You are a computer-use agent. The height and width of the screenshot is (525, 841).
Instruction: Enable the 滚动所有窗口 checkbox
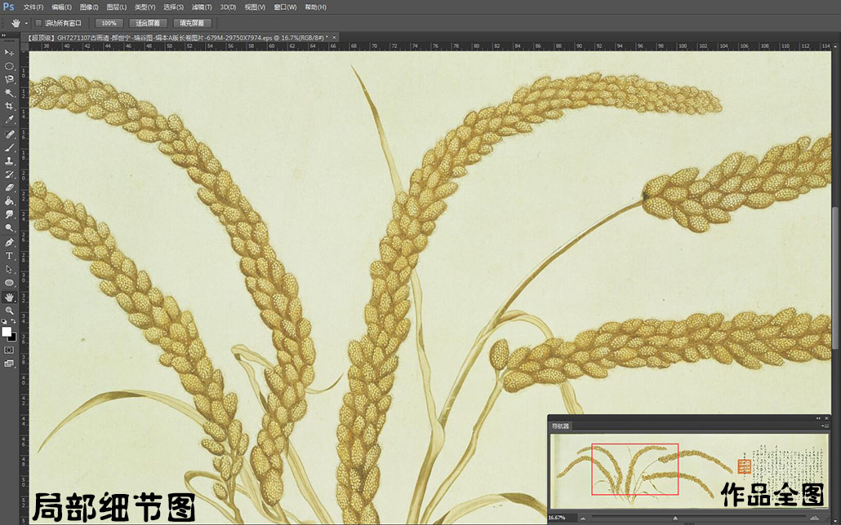point(38,23)
